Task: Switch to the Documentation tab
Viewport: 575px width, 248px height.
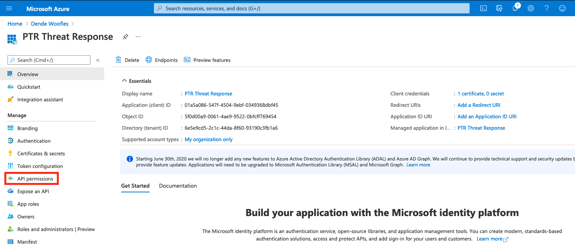Action: tap(178, 186)
